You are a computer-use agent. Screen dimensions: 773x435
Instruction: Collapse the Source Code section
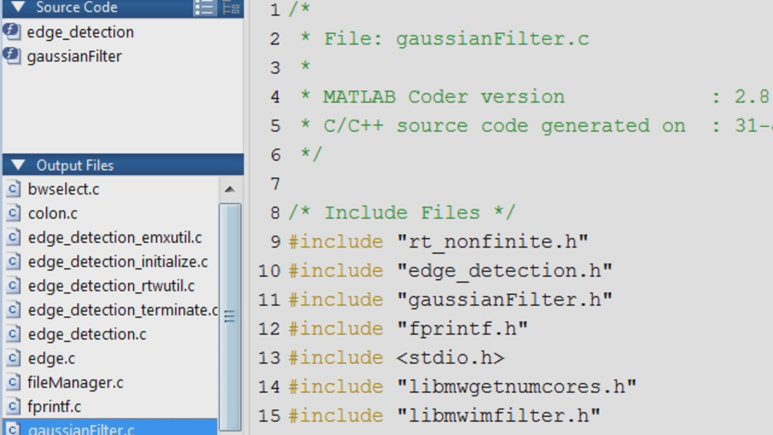(x=18, y=8)
